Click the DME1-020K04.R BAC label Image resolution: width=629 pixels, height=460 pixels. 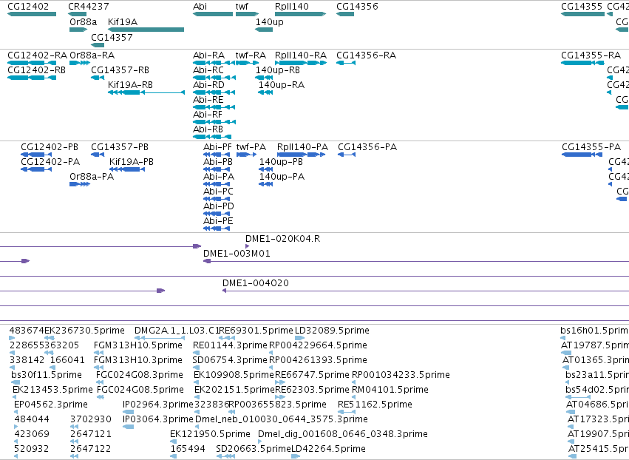(x=283, y=239)
